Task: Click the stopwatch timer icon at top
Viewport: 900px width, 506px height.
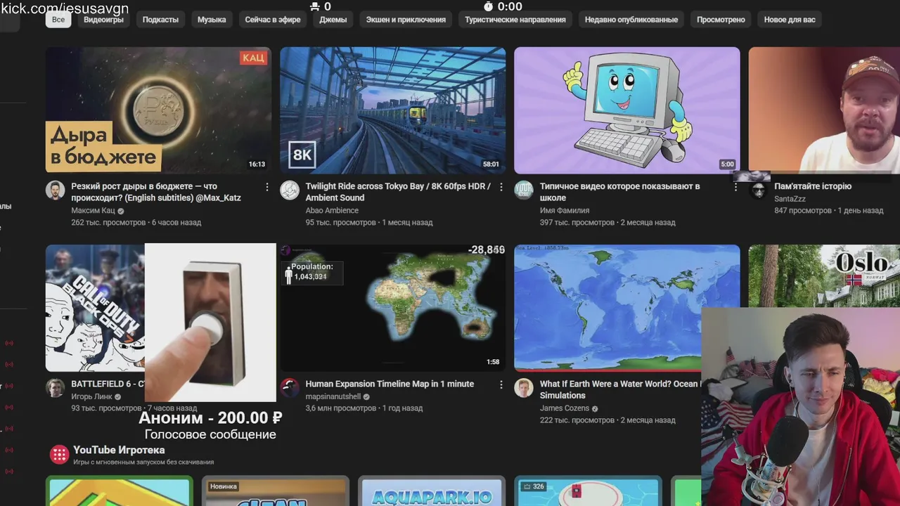Action: coord(489,6)
